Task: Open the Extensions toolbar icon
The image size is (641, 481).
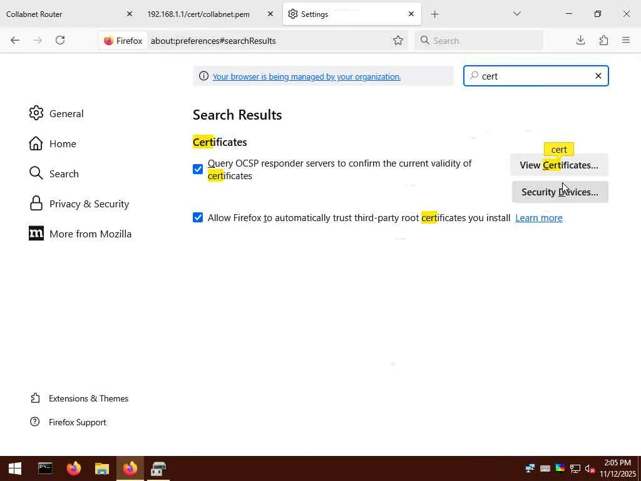Action: coord(603,40)
